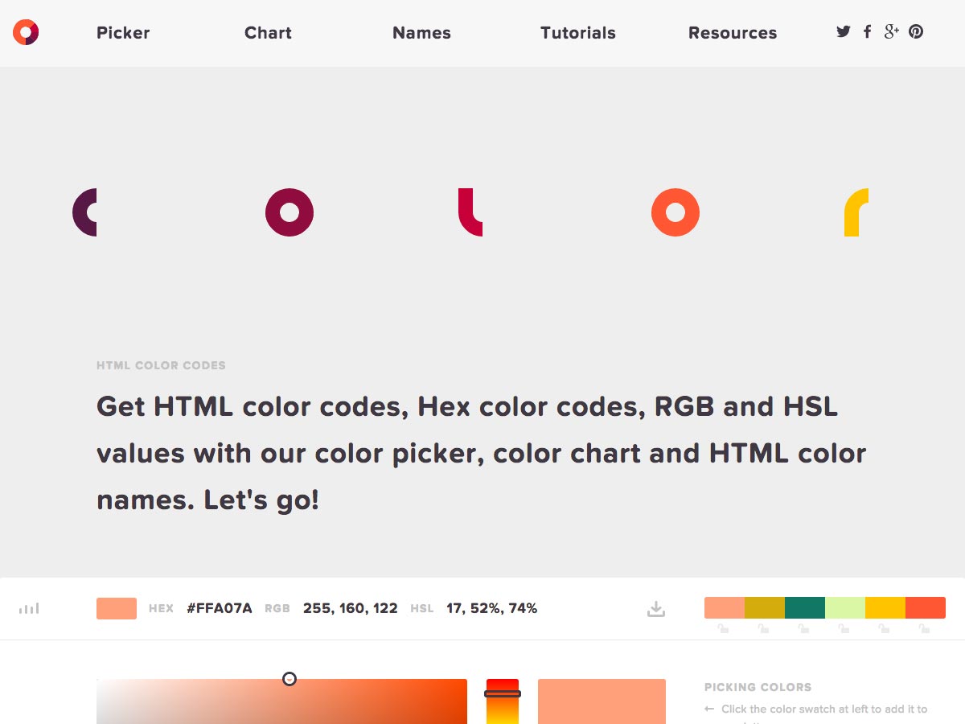965x724 pixels.
Task: Open the Pinterest social link
Action: [916, 32]
